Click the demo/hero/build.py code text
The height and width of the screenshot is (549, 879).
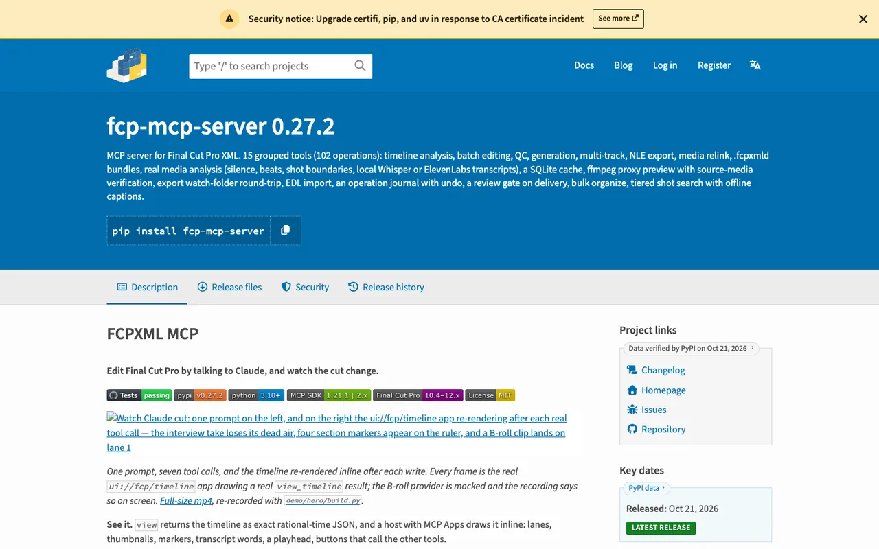pyautogui.click(x=323, y=501)
